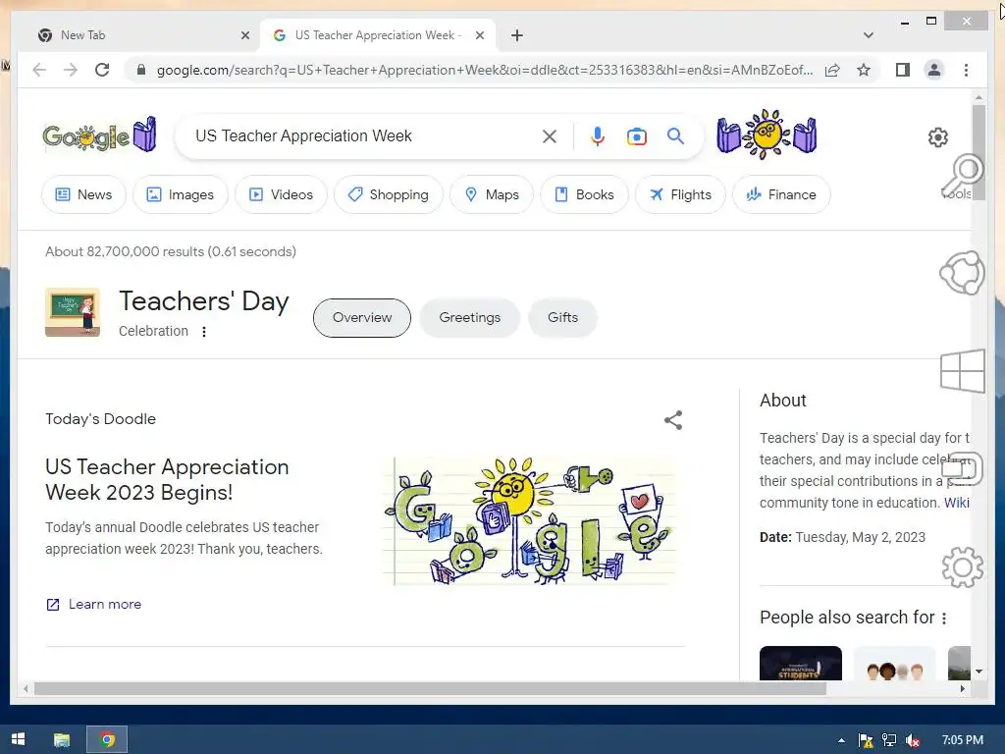Close the New Tab tab

(x=244, y=35)
